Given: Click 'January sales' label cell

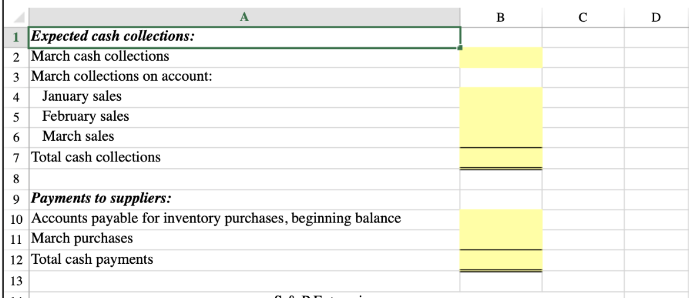Looking at the screenshot, I should point(244,97).
